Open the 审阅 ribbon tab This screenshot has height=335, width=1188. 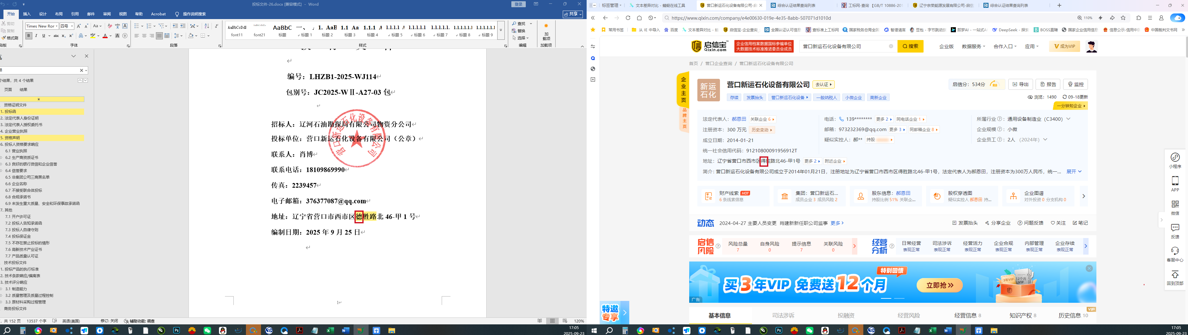(107, 14)
